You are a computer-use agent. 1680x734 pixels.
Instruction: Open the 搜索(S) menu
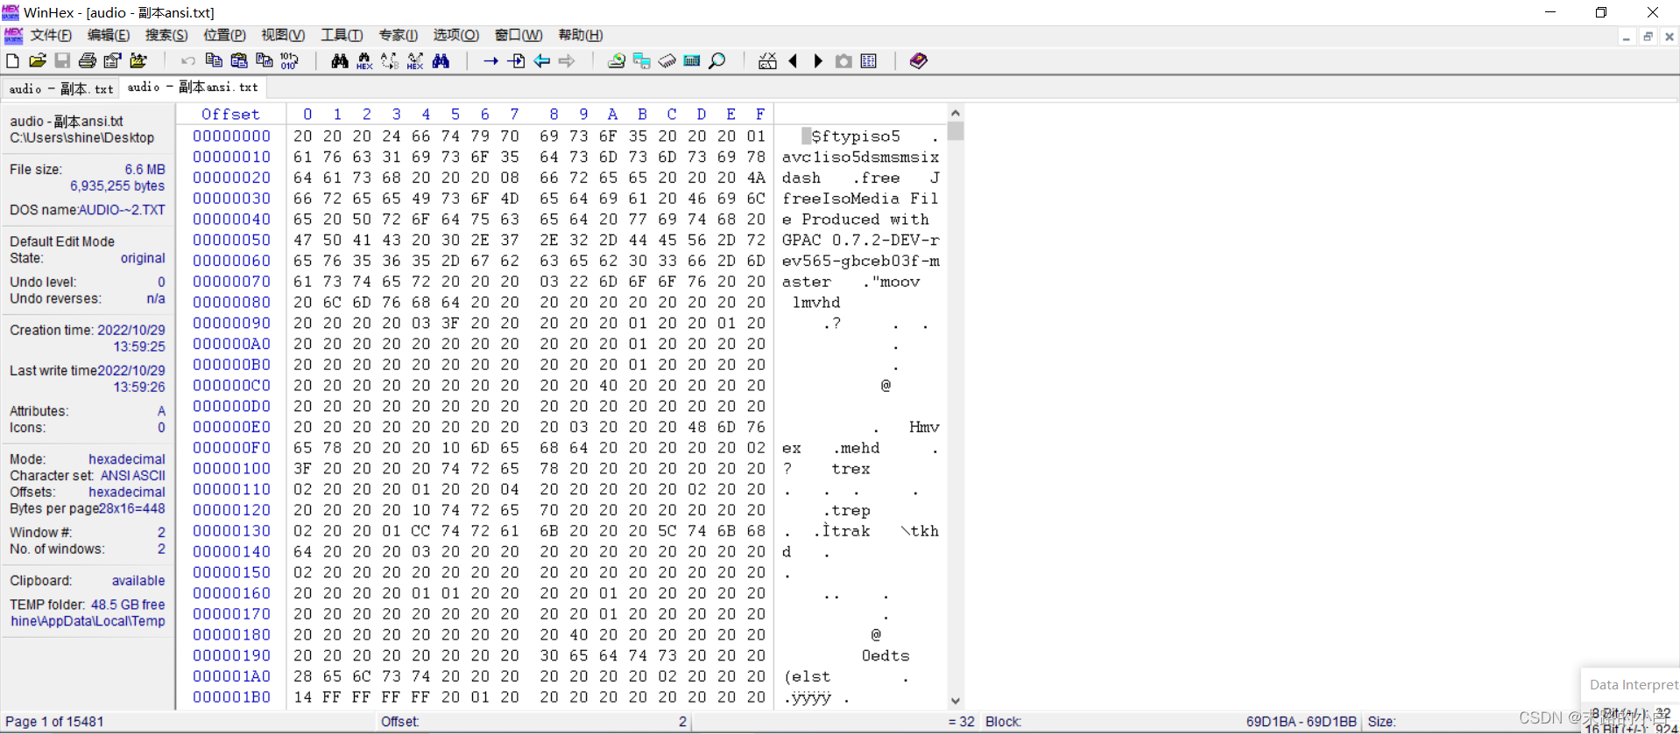click(166, 35)
